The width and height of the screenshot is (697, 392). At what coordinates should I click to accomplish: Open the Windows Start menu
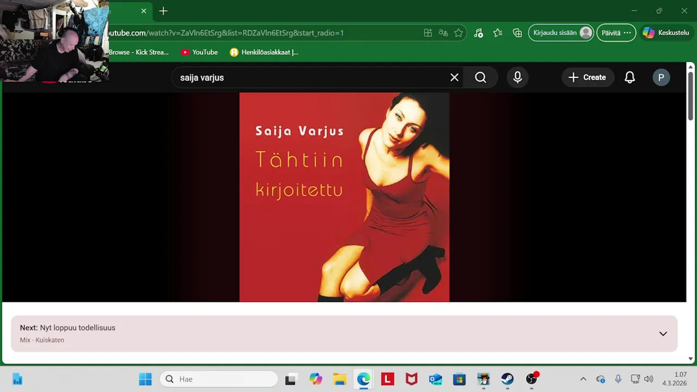pos(145,379)
